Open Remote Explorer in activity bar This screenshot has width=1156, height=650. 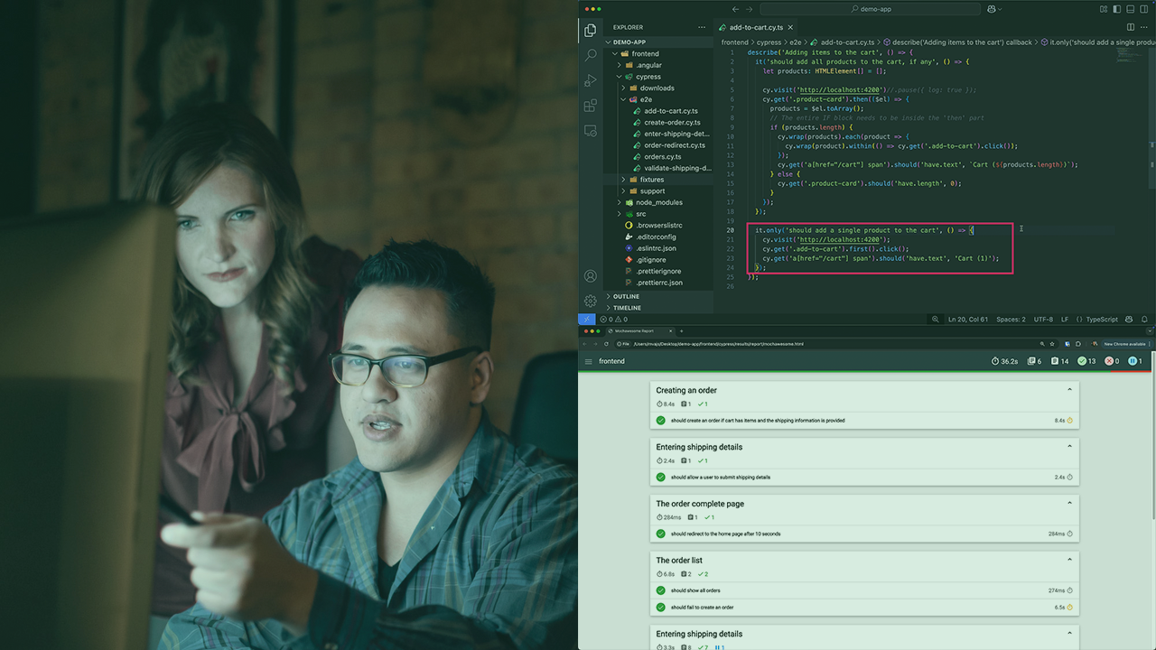(591, 131)
